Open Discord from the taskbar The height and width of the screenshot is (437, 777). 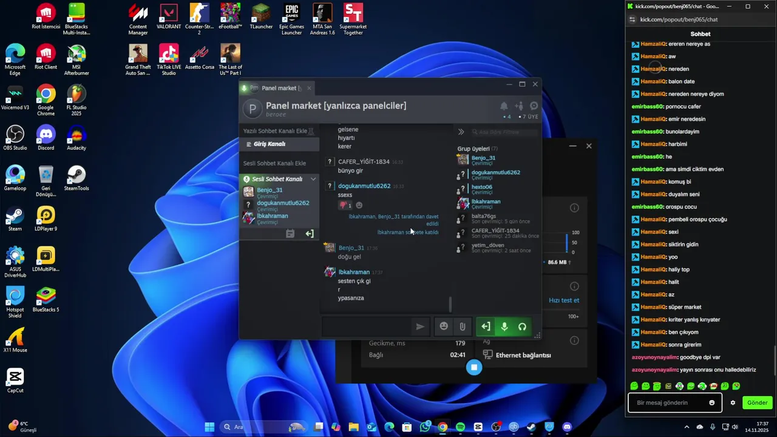tap(567, 427)
